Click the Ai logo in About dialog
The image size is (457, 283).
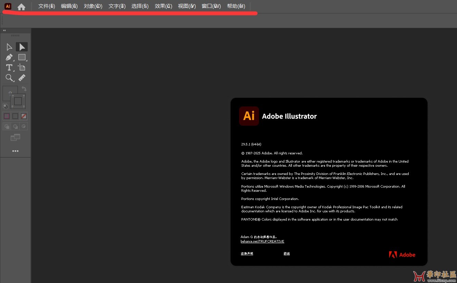249,116
